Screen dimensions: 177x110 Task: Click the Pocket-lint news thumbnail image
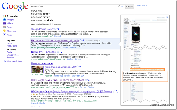point(37,69)
